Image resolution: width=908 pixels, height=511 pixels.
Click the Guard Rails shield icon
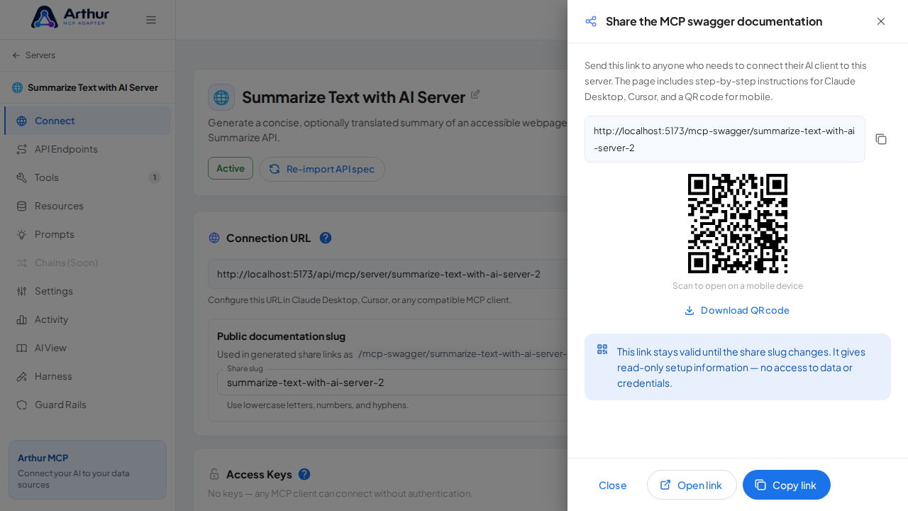[22, 405]
